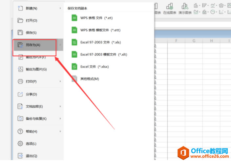231x162 pixels.
Task: Click the 退出(Q) exit icon
Action: [20, 156]
